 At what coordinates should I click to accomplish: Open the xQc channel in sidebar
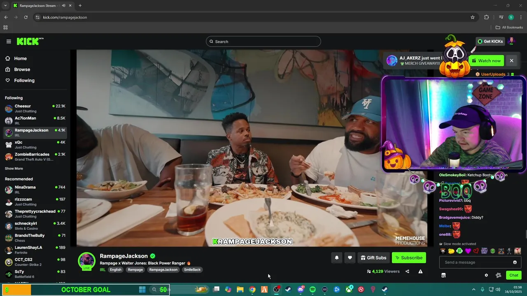click(35, 145)
